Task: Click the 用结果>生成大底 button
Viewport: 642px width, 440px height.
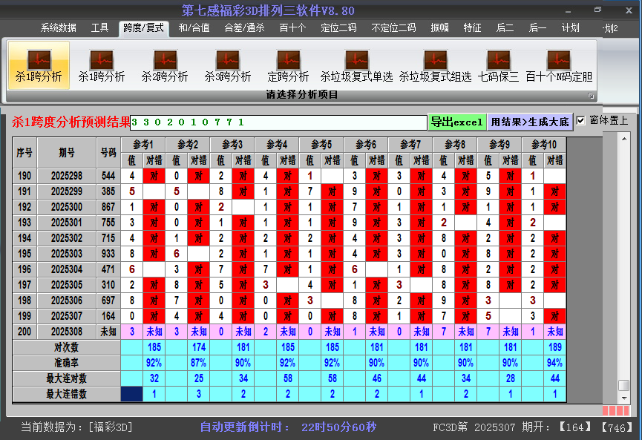Action: [530, 122]
